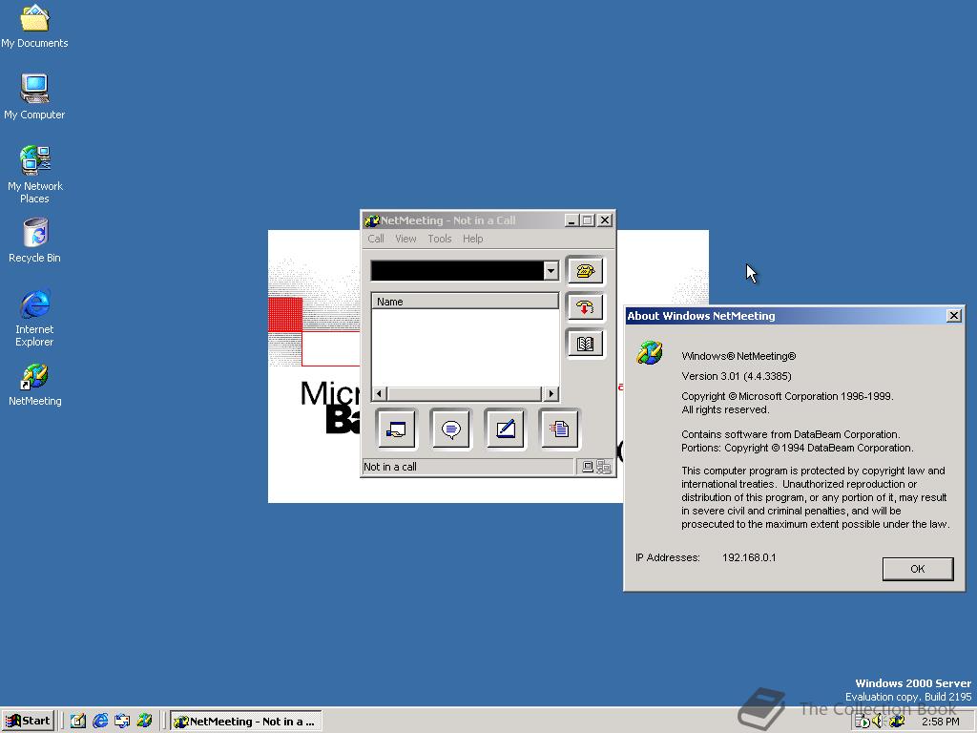The width and height of the screenshot is (977, 733).
Task: Click the status bar directory logon icon
Action: click(604, 467)
